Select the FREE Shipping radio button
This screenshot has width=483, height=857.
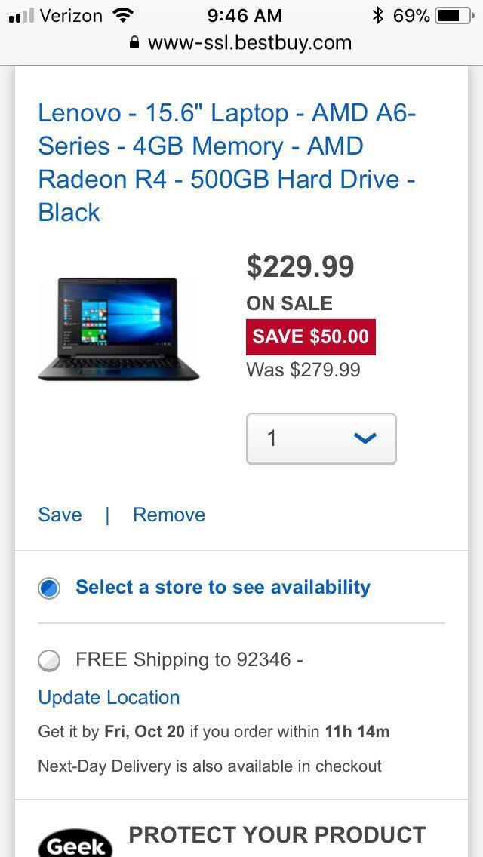pyautogui.click(x=49, y=660)
